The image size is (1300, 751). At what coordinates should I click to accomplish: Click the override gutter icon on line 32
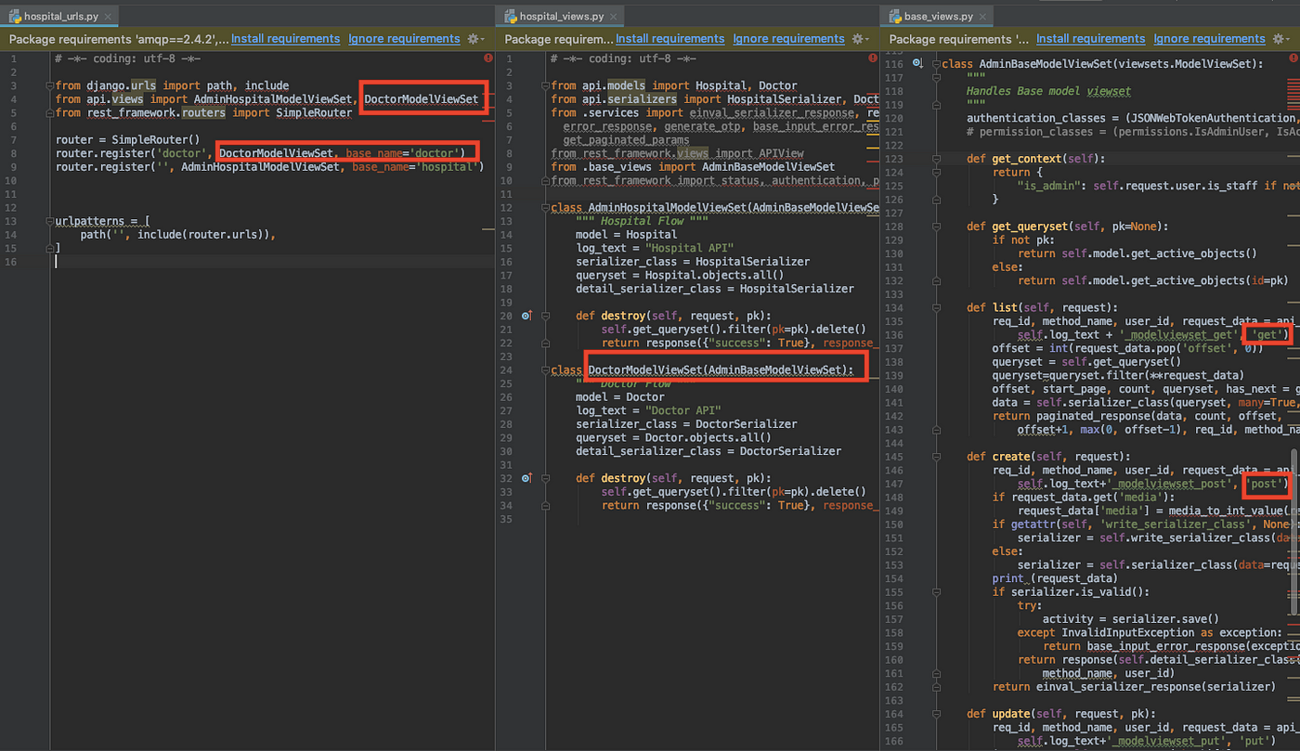tap(526, 478)
